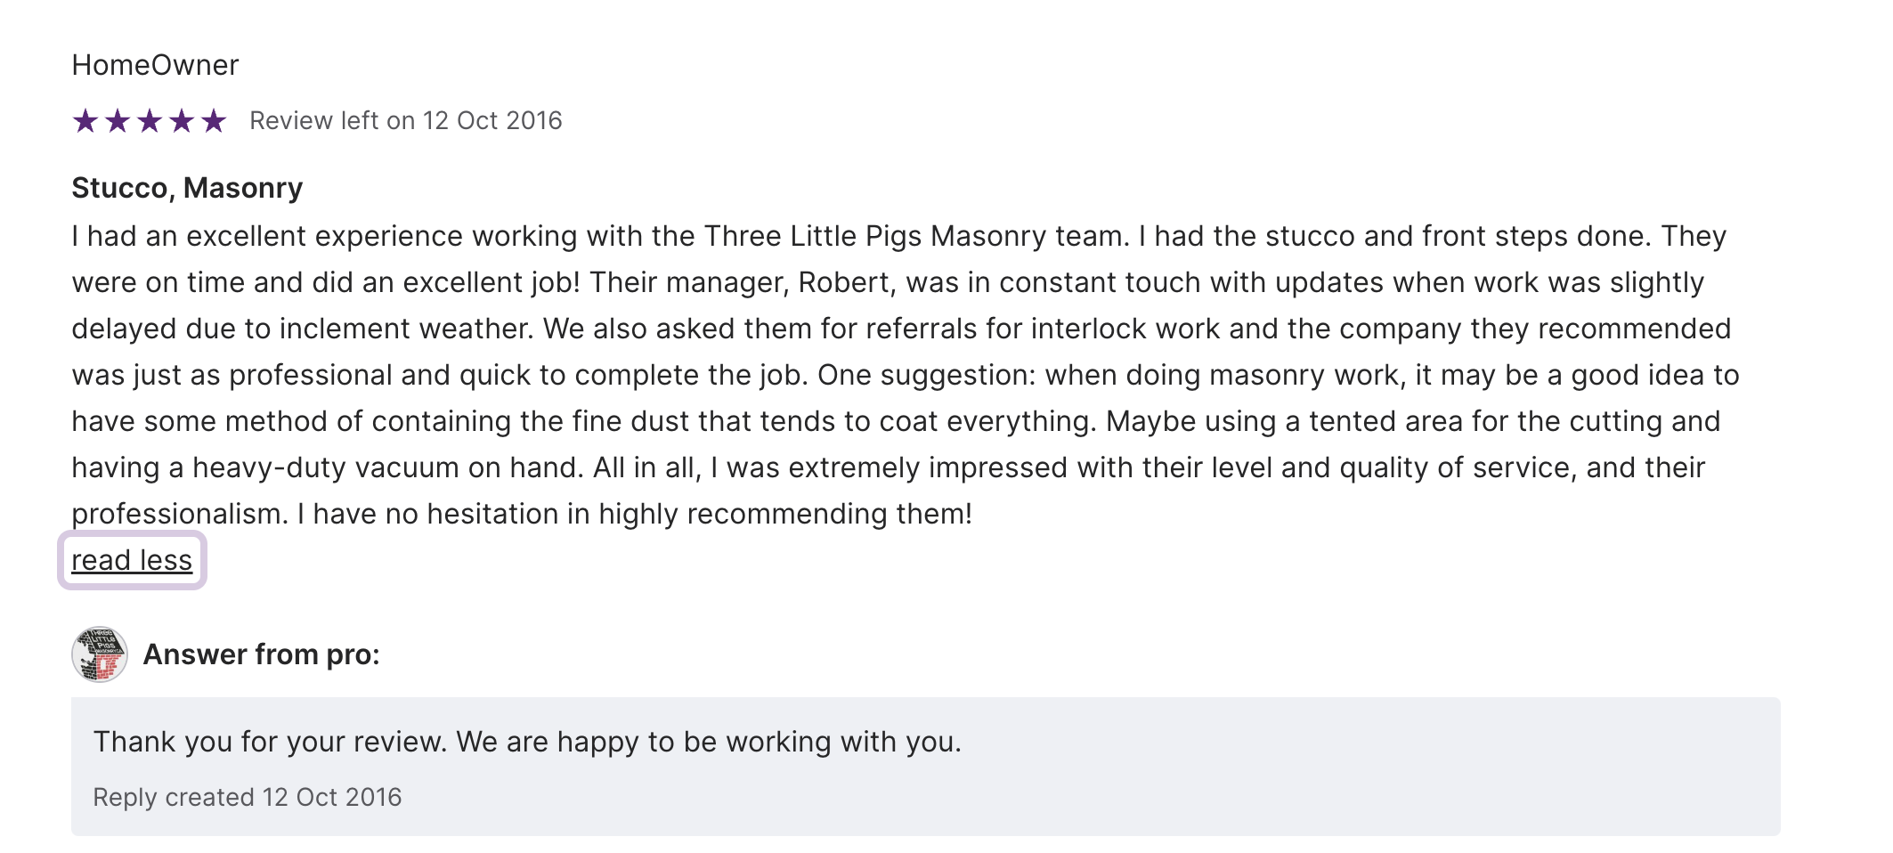Click the second purple rating star
This screenshot has width=1893, height=853.
(118, 120)
